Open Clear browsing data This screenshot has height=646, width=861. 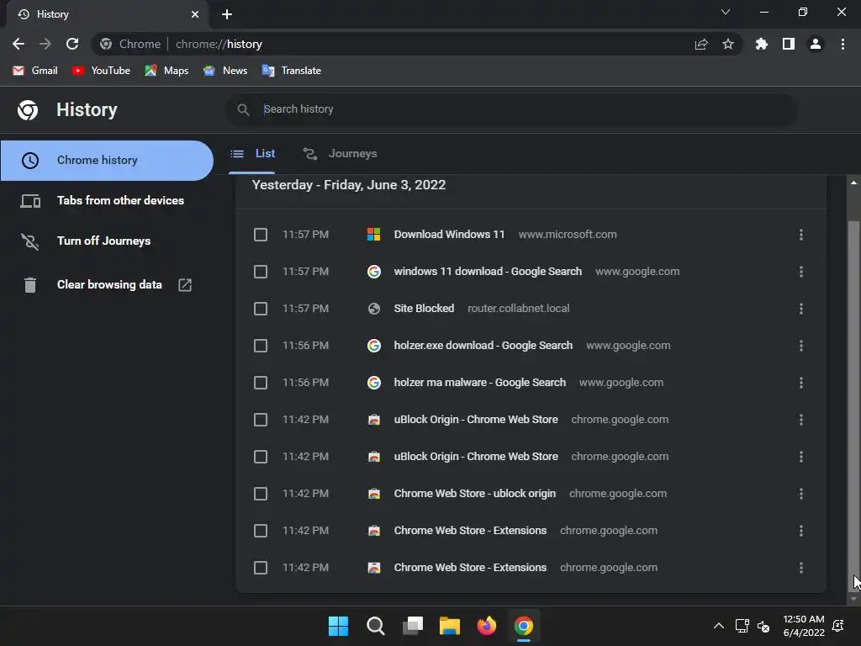pyautogui.click(x=107, y=284)
